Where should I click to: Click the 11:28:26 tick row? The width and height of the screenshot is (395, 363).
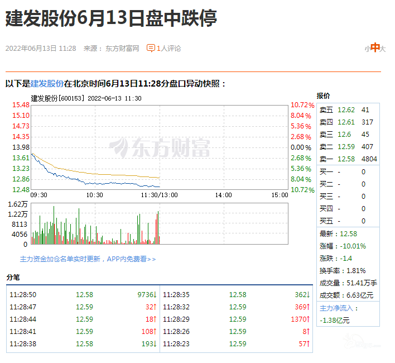(x=236, y=332)
